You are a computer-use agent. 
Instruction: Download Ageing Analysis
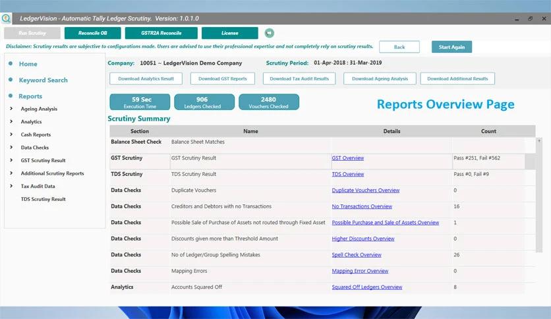pos(380,78)
